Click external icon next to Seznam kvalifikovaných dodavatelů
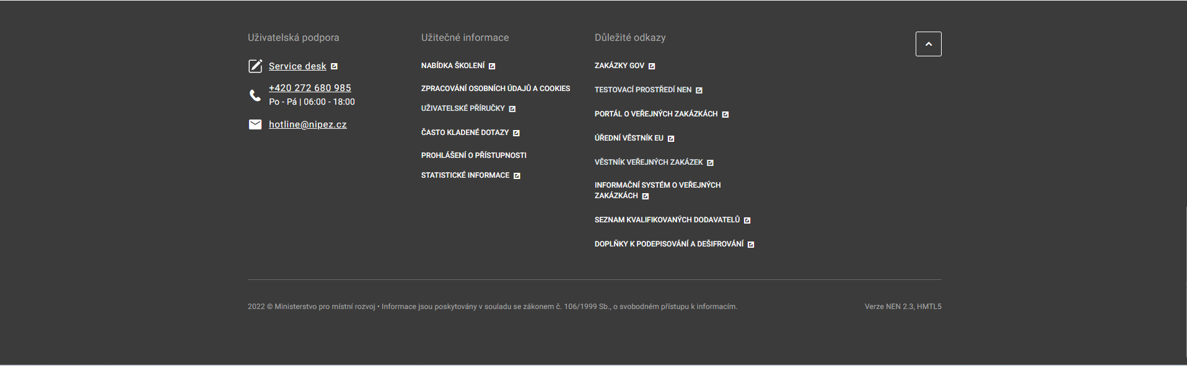1187x366 pixels. tap(747, 220)
